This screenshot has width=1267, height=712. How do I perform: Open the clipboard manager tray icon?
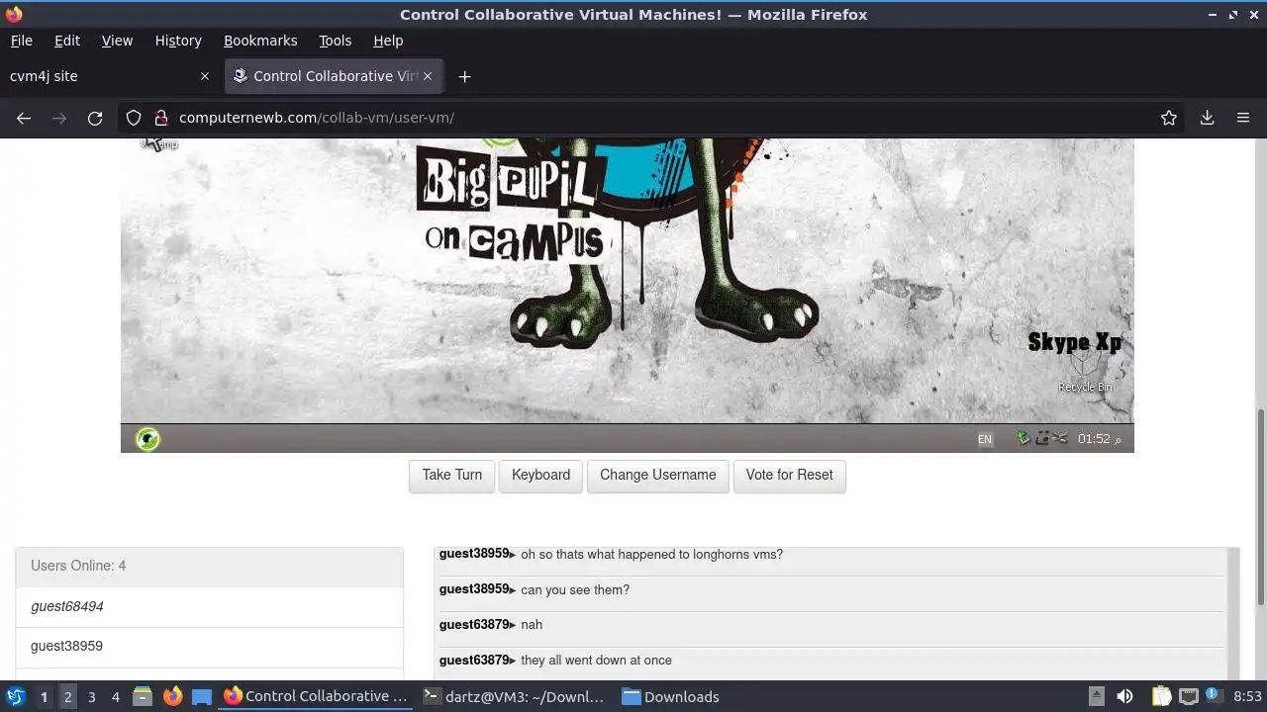1161,696
